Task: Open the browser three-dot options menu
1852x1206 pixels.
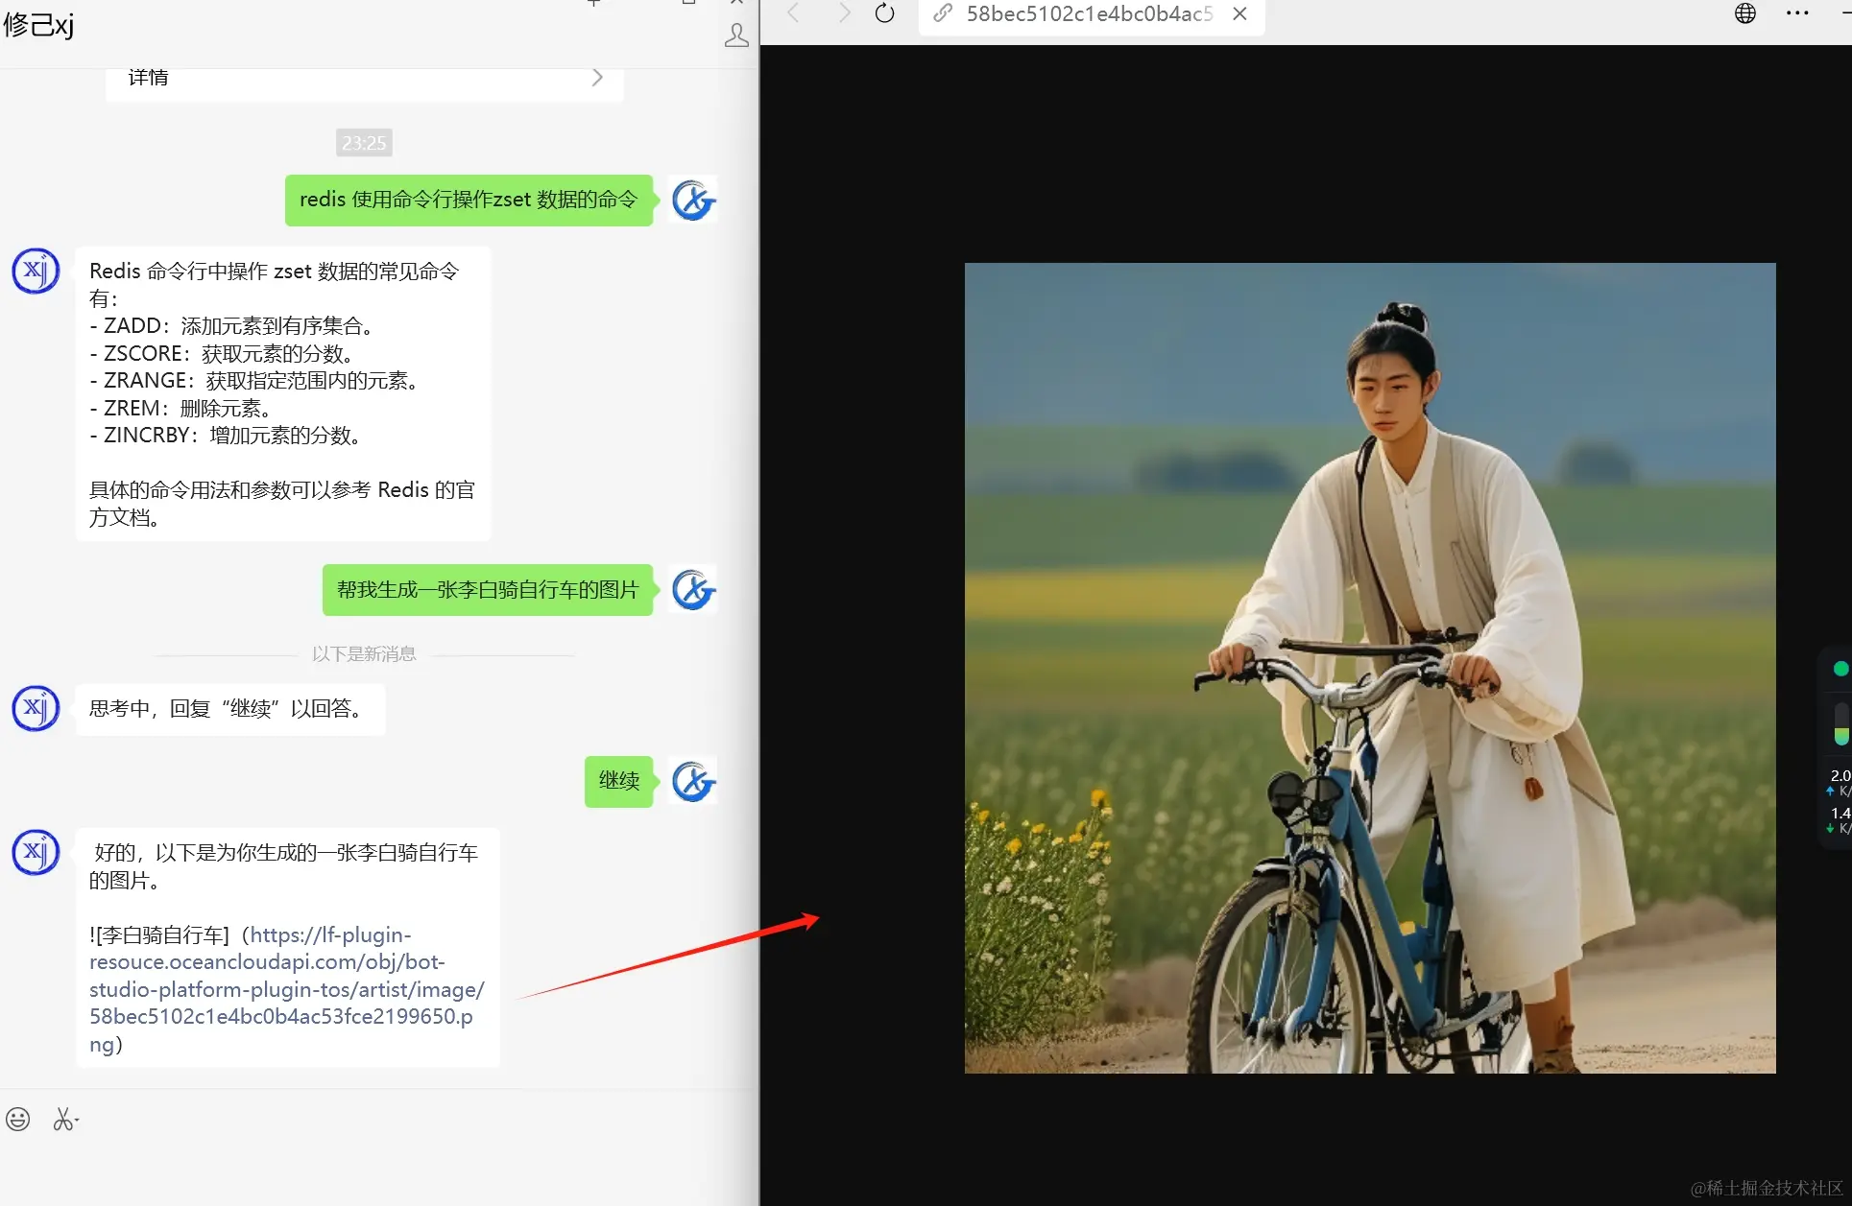Action: tap(1797, 13)
